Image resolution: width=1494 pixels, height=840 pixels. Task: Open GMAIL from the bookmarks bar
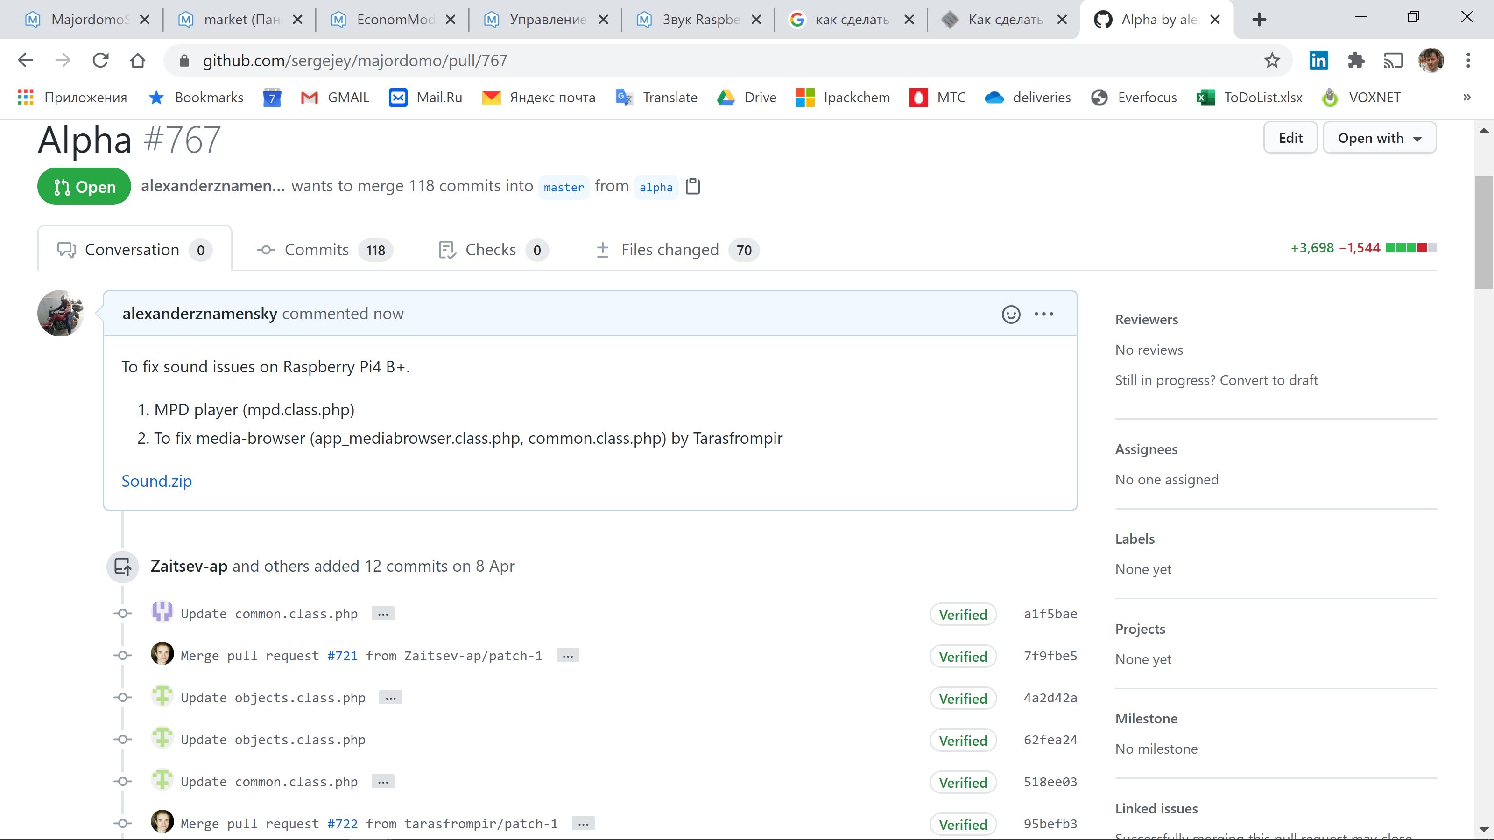point(335,98)
